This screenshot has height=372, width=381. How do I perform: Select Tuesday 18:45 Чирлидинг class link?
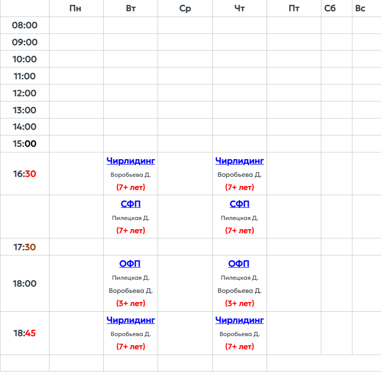pos(130,320)
